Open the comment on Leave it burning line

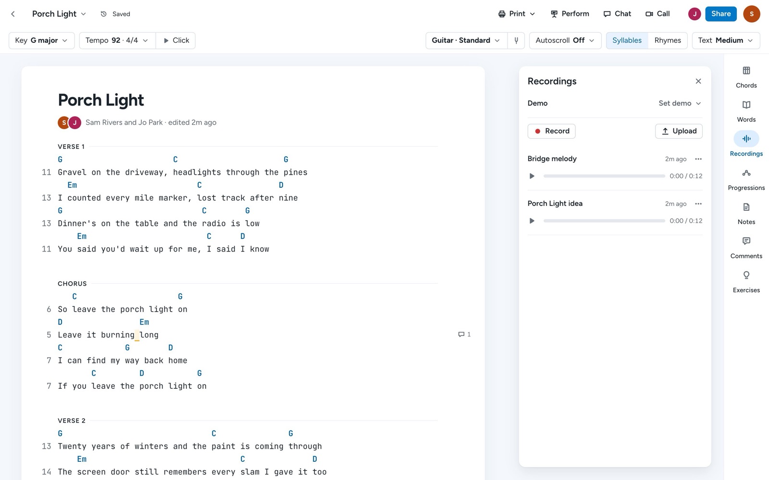click(x=464, y=335)
